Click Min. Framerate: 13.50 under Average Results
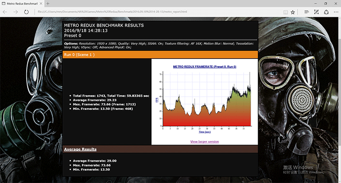The height and width of the screenshot is (183, 341). pos(91,170)
